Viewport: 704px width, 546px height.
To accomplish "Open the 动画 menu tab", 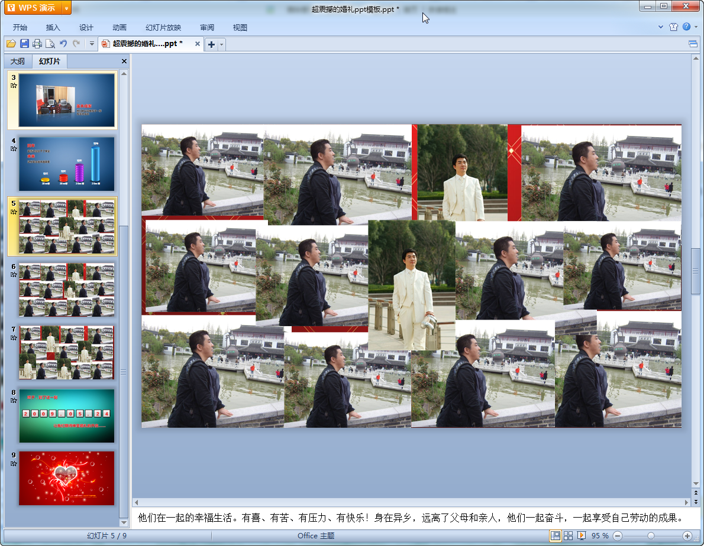I will 119,27.
